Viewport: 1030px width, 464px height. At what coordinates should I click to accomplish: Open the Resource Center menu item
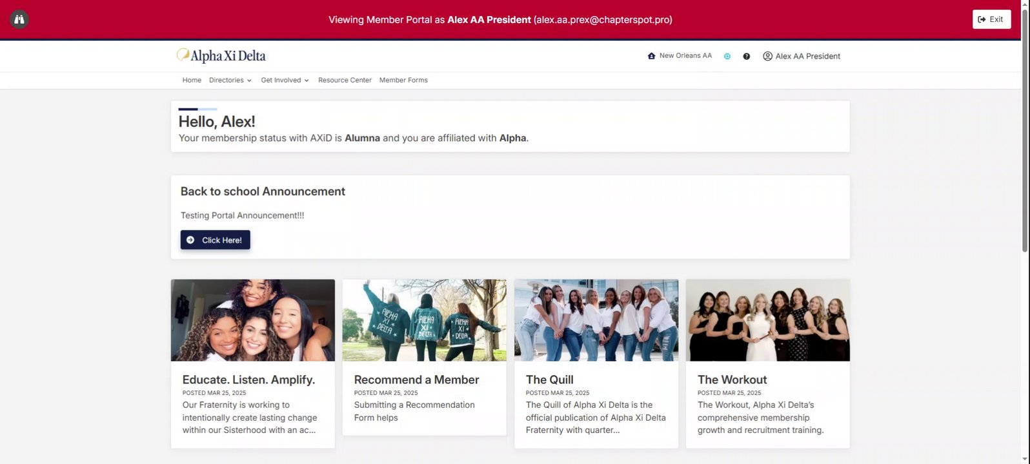[345, 81]
